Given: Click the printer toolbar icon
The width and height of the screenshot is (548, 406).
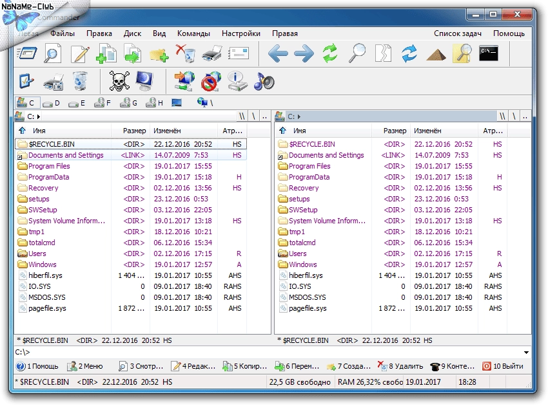Looking at the screenshot, I should [x=212, y=53].
